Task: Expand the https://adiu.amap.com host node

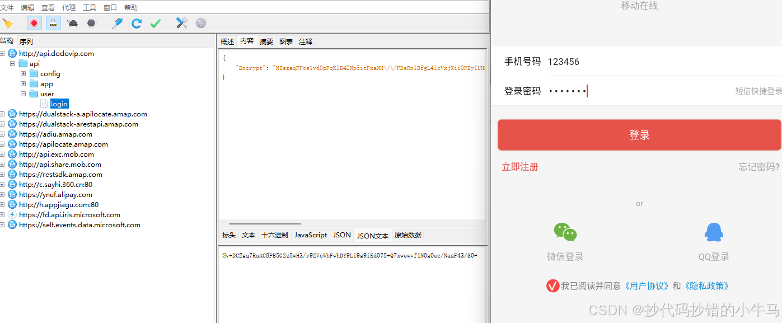Action: click(2, 134)
